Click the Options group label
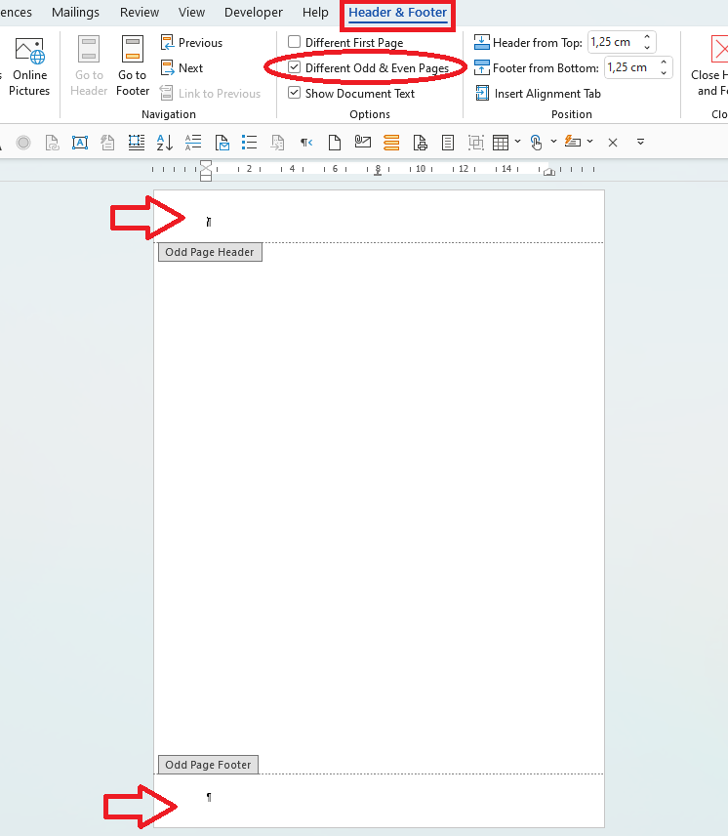 pos(370,114)
